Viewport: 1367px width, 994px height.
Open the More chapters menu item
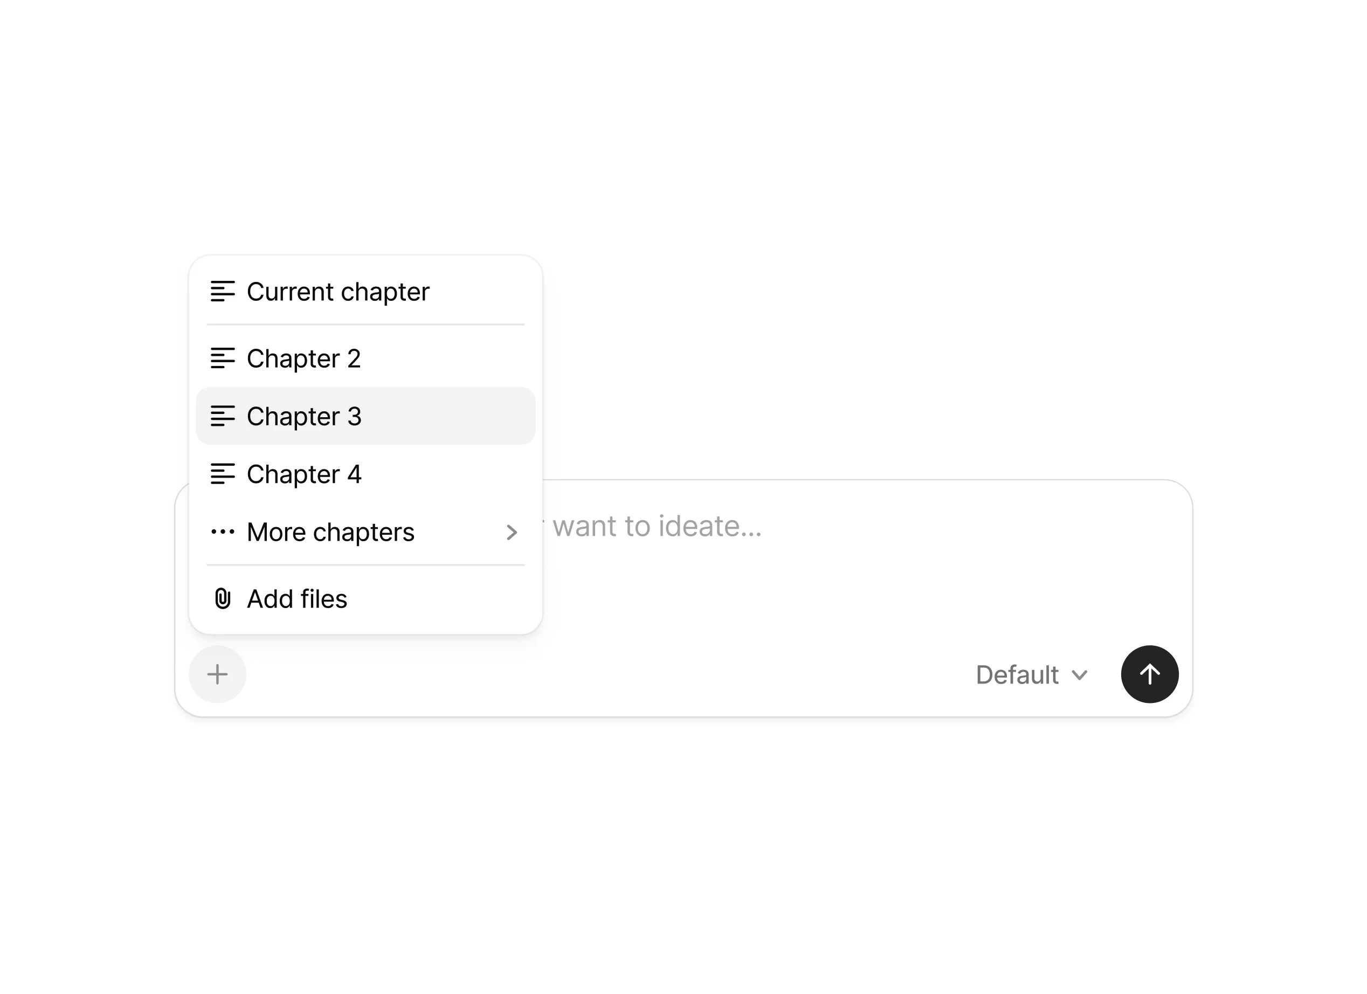pos(330,532)
